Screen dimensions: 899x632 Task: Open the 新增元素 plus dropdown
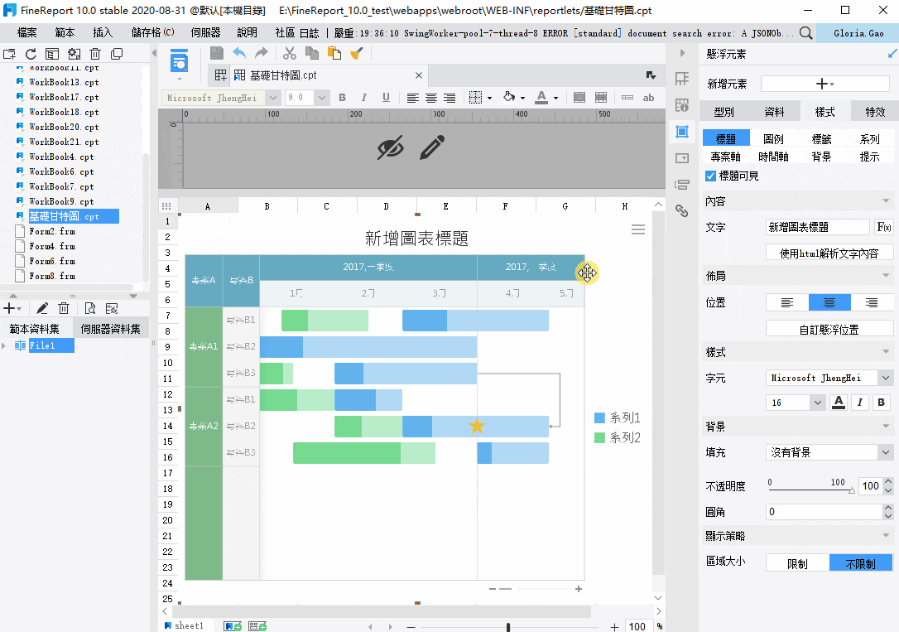click(825, 84)
